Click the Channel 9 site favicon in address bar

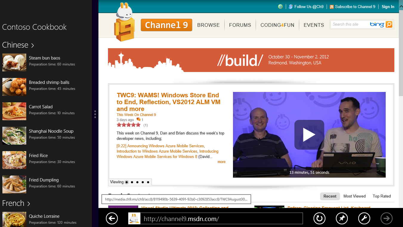pos(134,218)
